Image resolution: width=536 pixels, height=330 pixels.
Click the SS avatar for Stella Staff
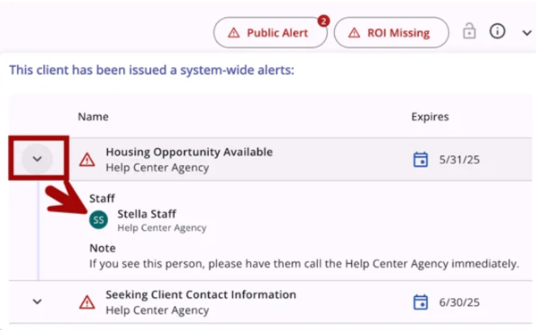(98, 219)
